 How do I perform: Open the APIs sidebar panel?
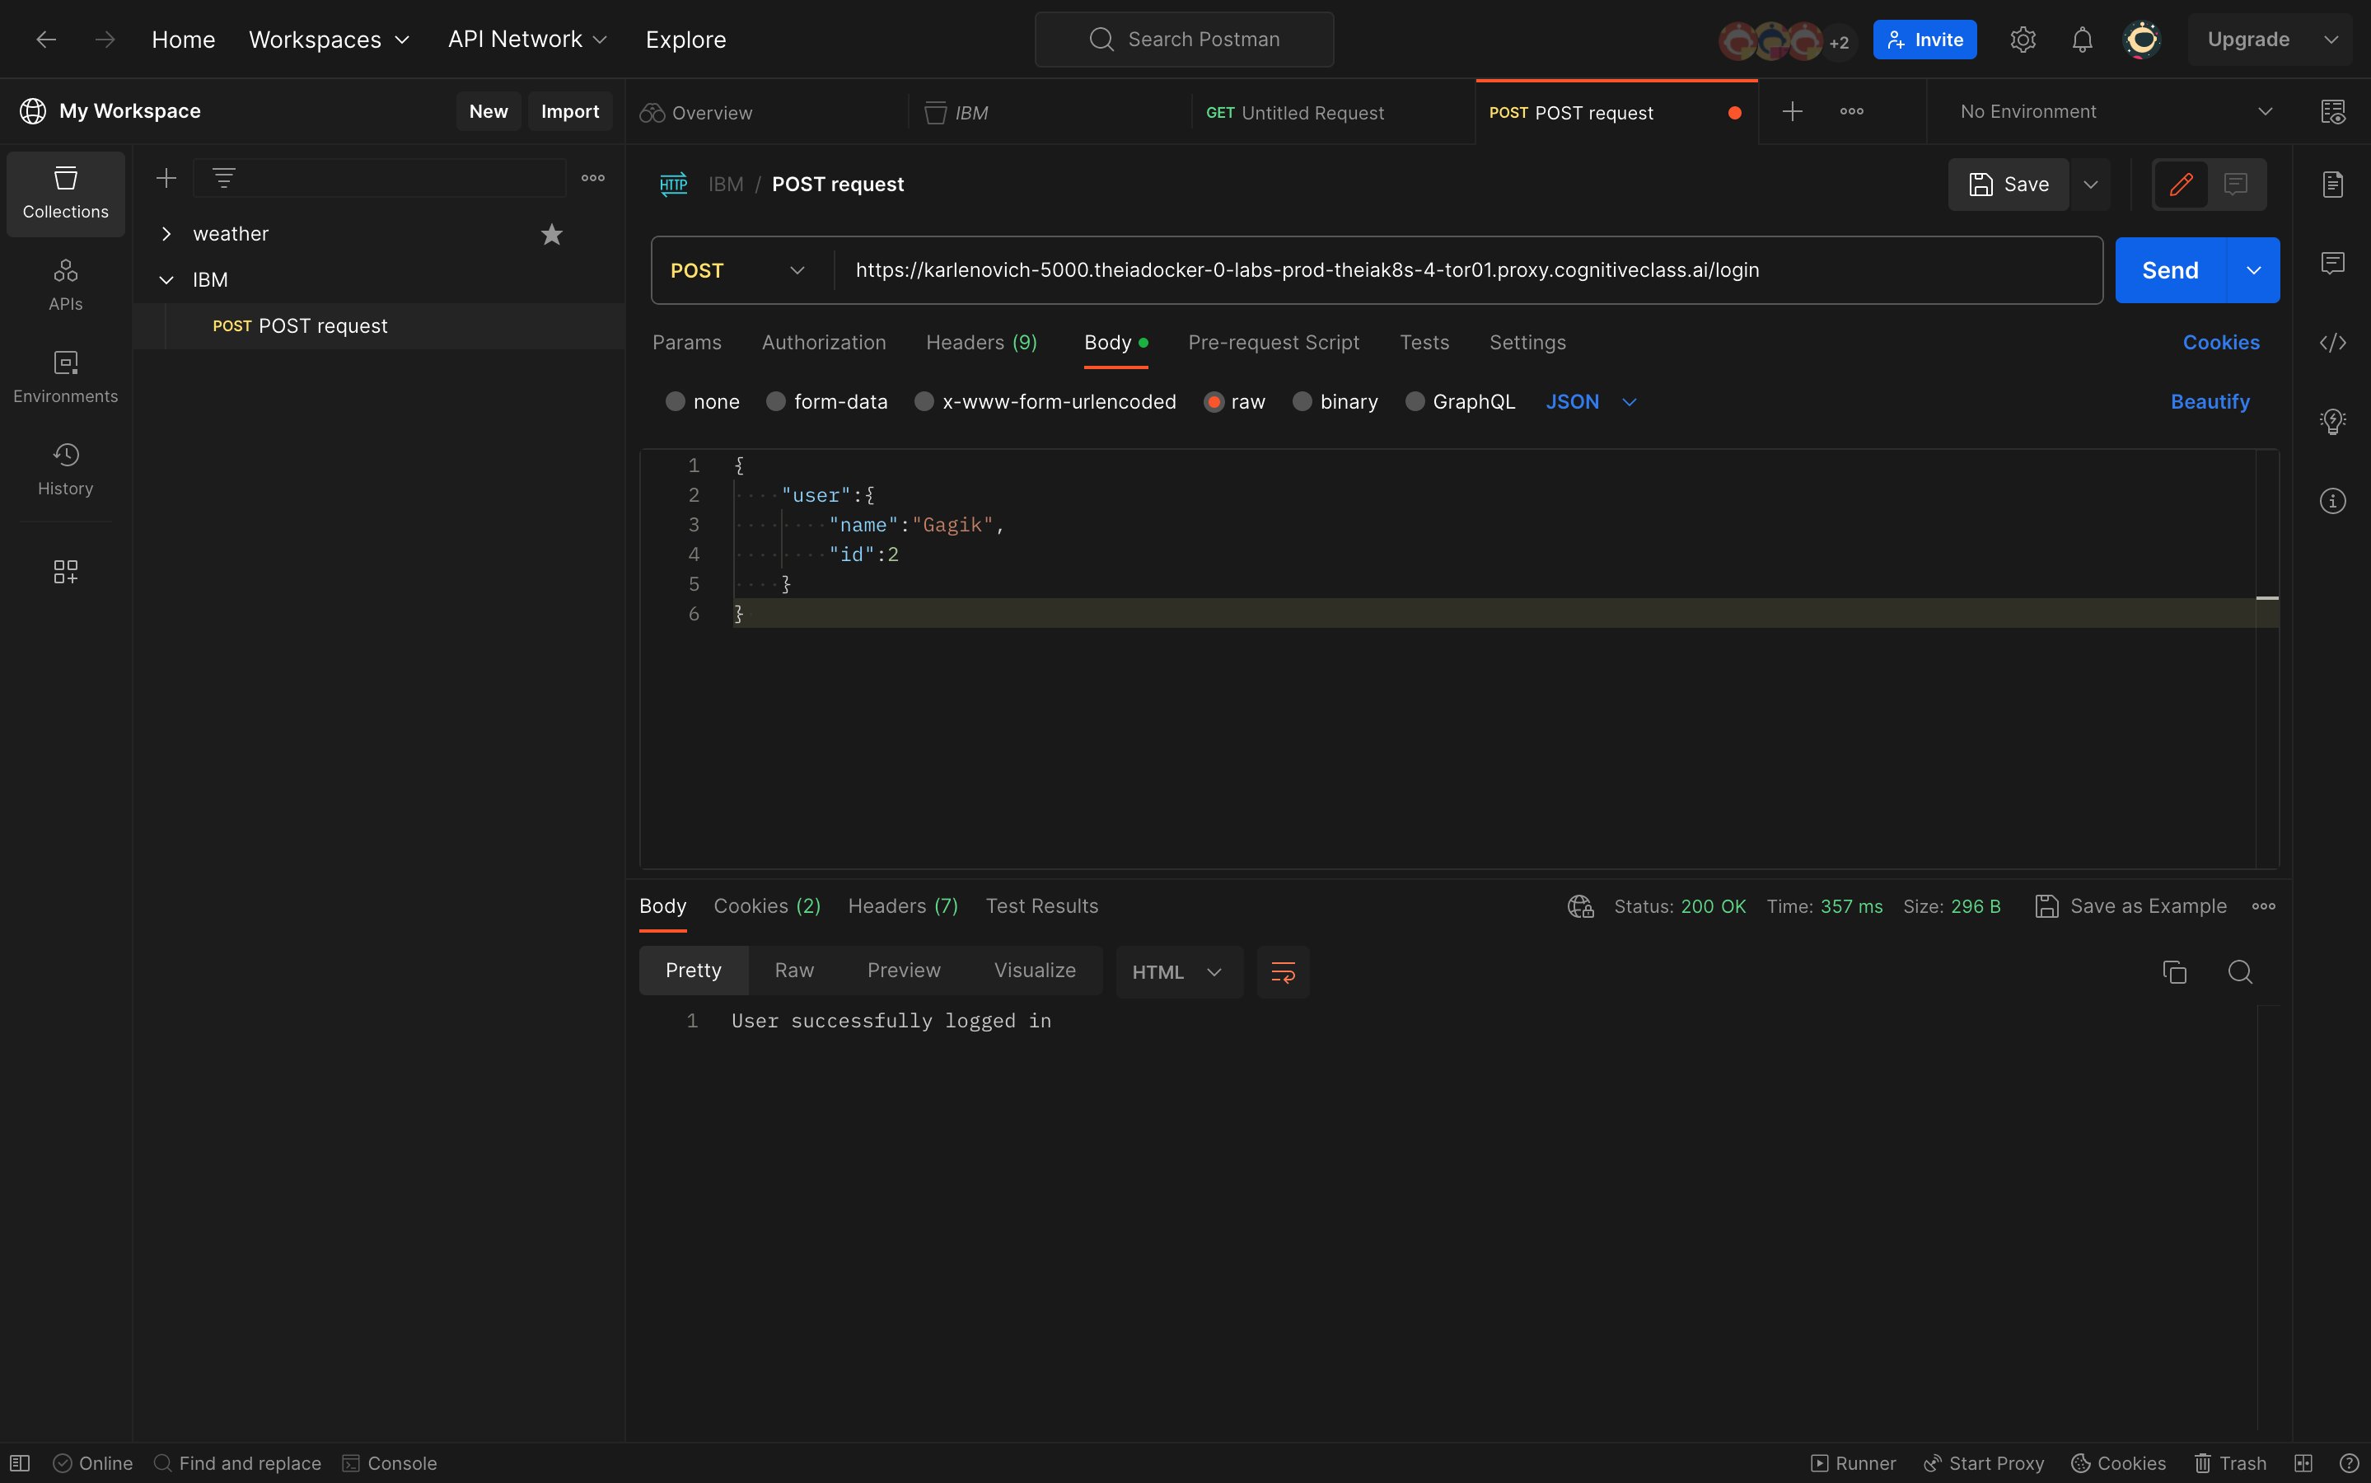(x=65, y=283)
